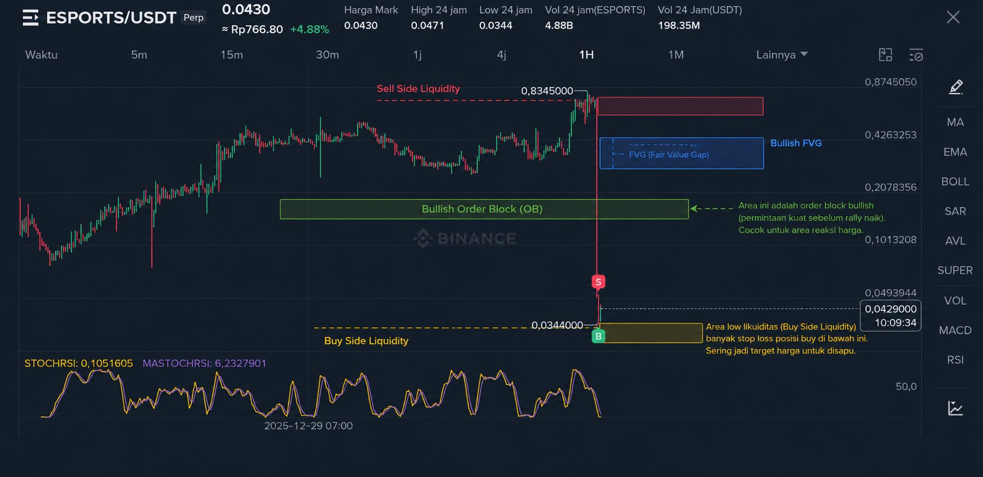This screenshot has width=983, height=477.
Task: Click the Sell Side Liquidity label
Action: [418, 88]
